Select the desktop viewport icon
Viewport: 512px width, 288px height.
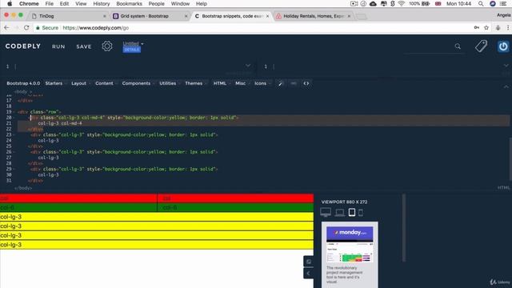(x=326, y=212)
